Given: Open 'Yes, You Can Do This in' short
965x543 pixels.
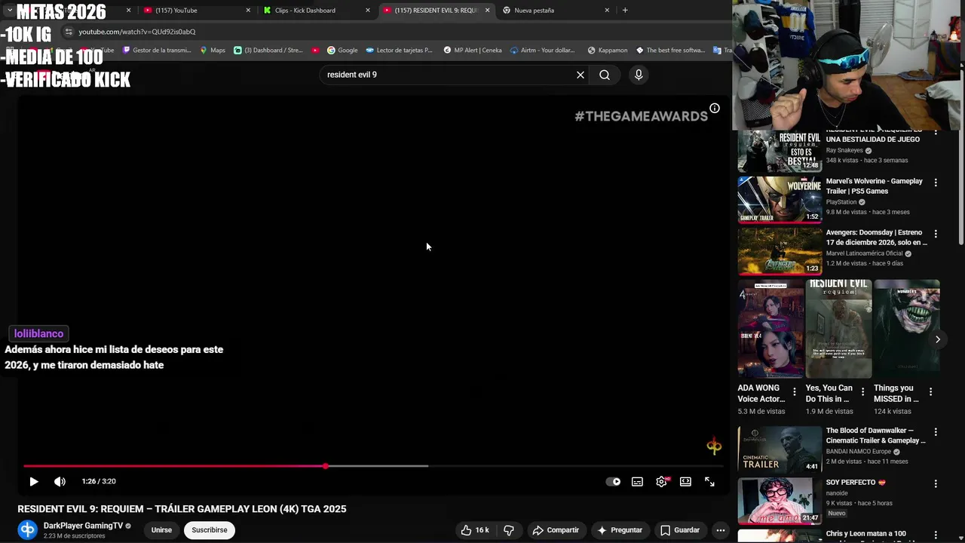Looking at the screenshot, I should pyautogui.click(x=838, y=329).
